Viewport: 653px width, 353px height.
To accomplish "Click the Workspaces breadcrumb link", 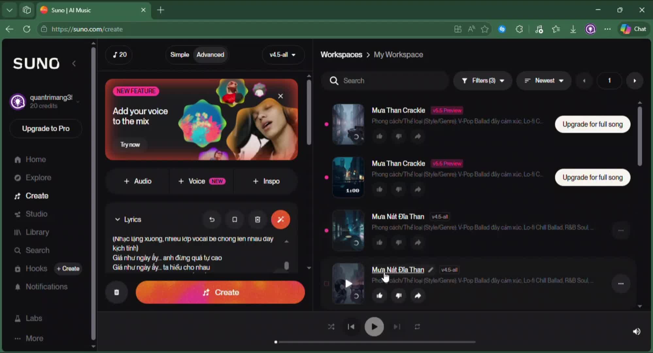I will tap(341, 55).
